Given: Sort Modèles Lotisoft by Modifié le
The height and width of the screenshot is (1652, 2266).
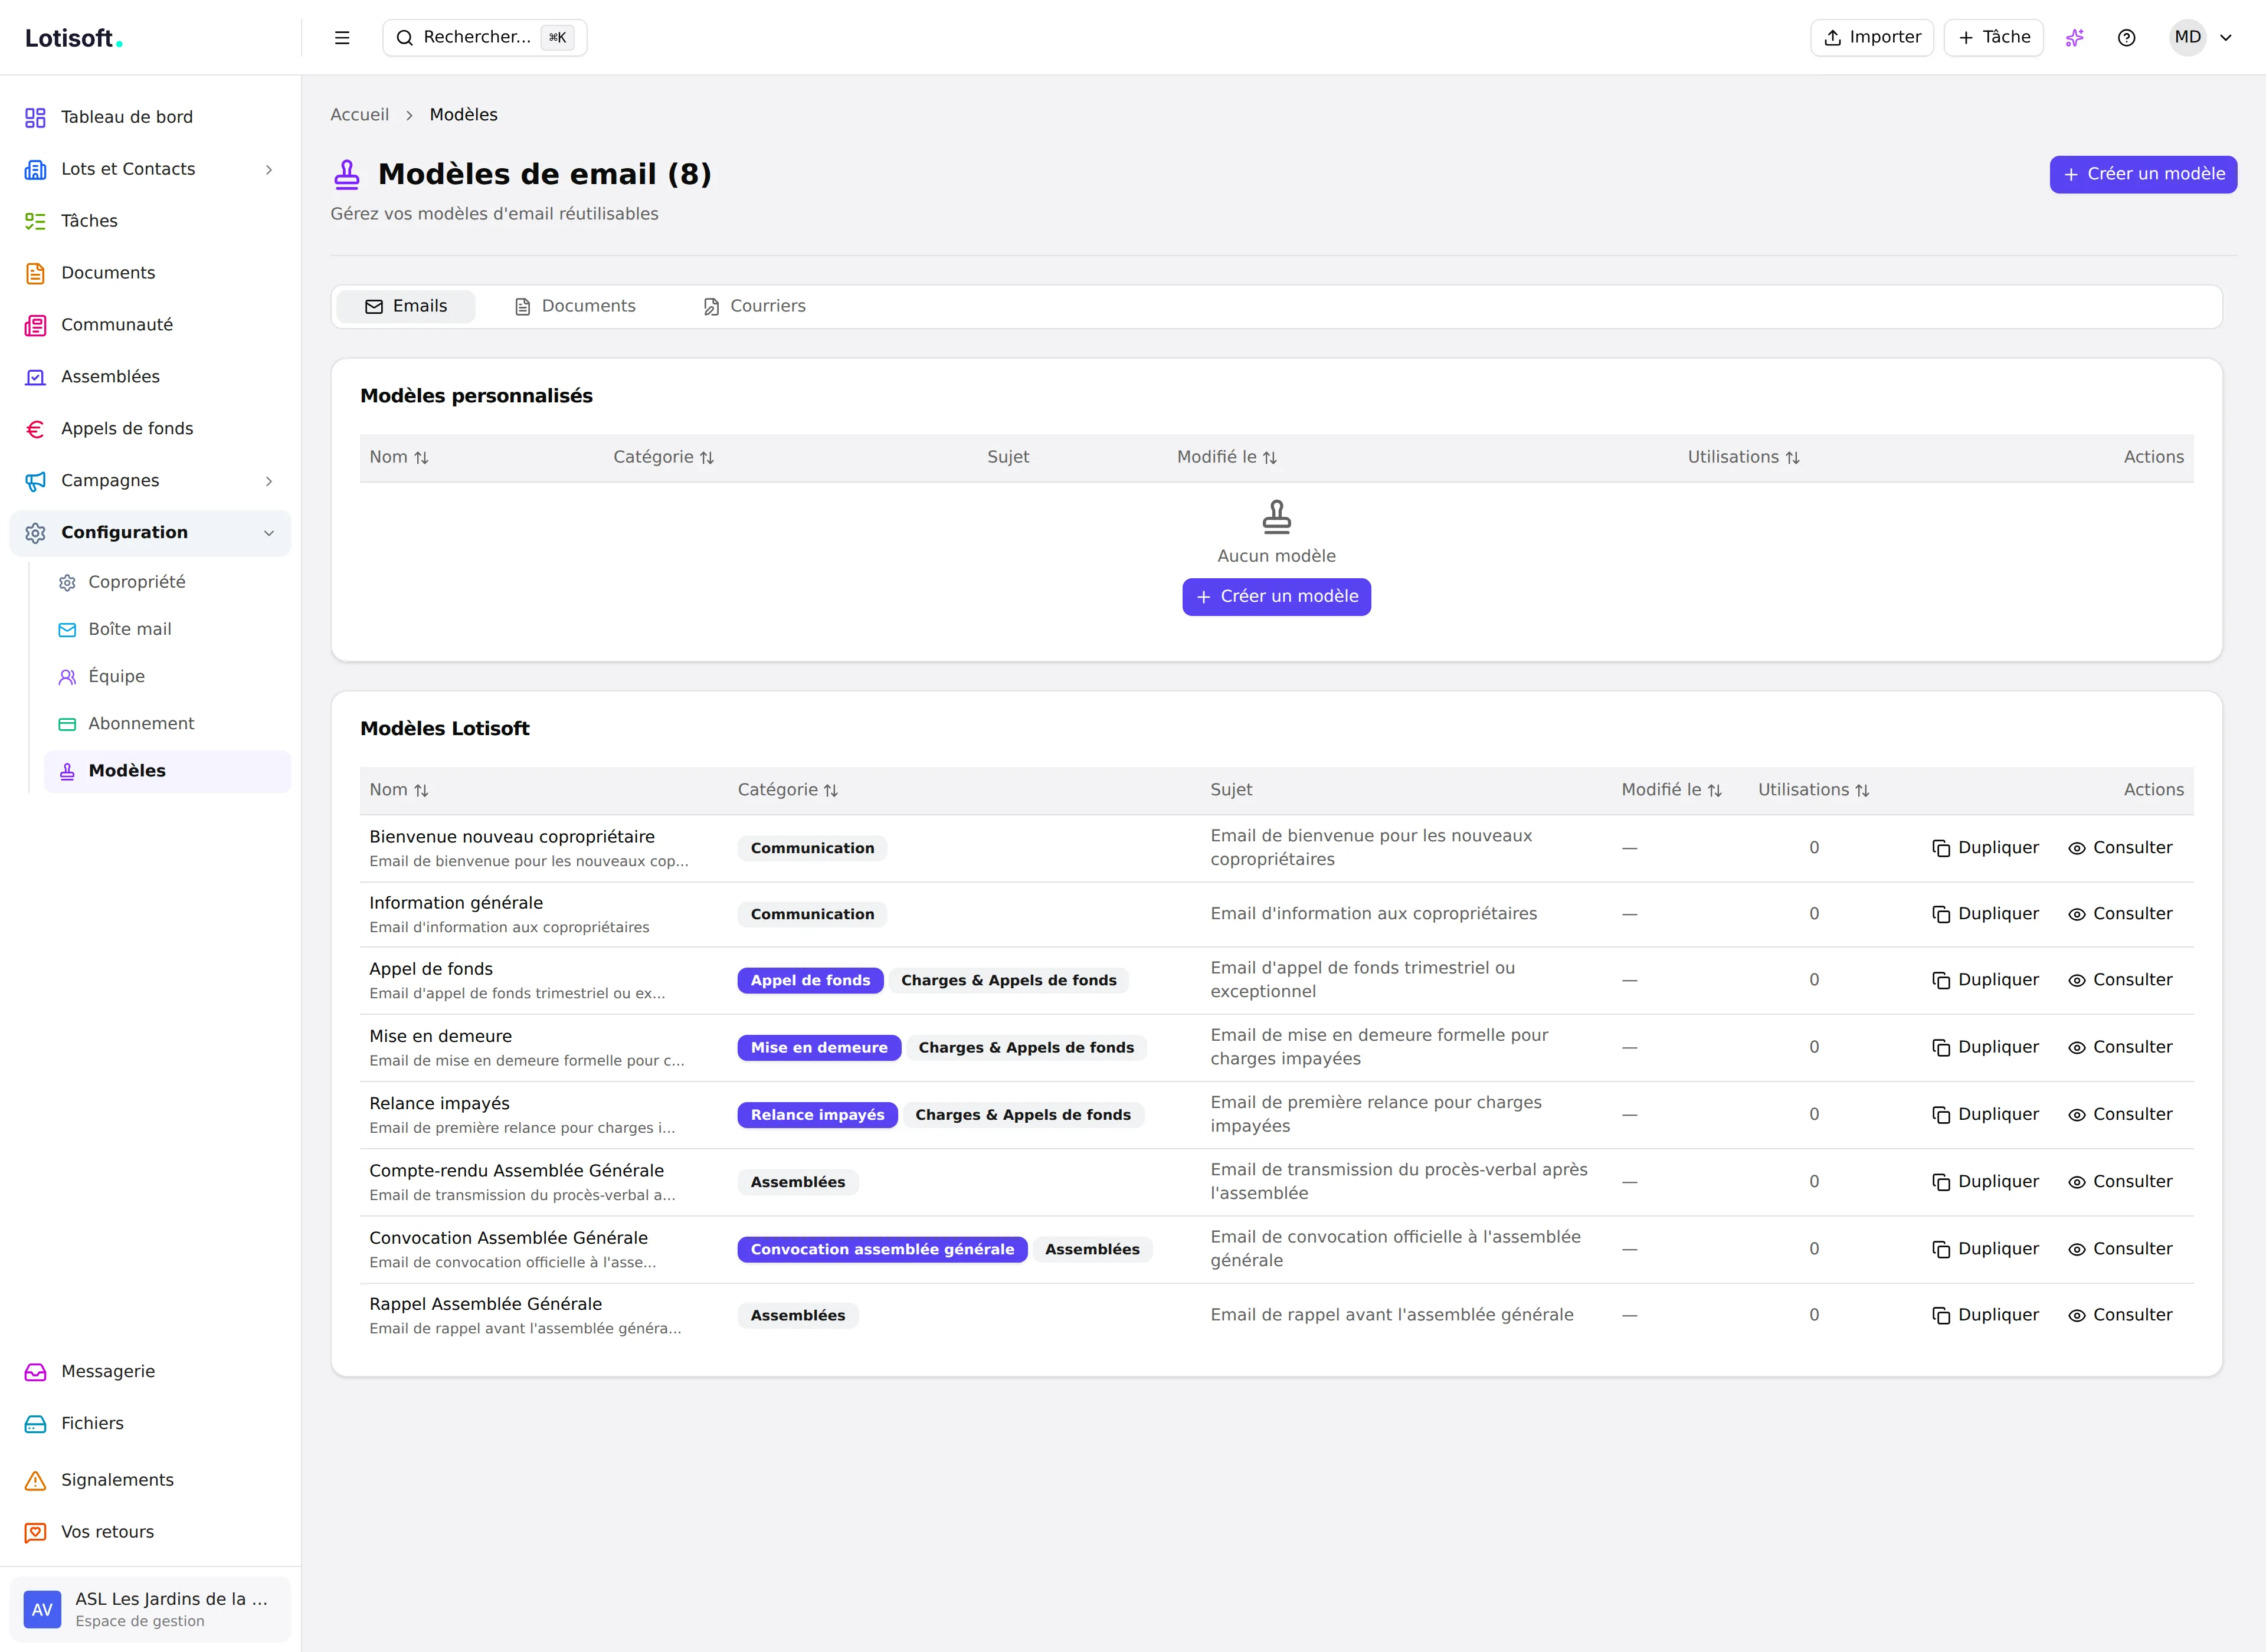Looking at the screenshot, I should tap(1671, 790).
